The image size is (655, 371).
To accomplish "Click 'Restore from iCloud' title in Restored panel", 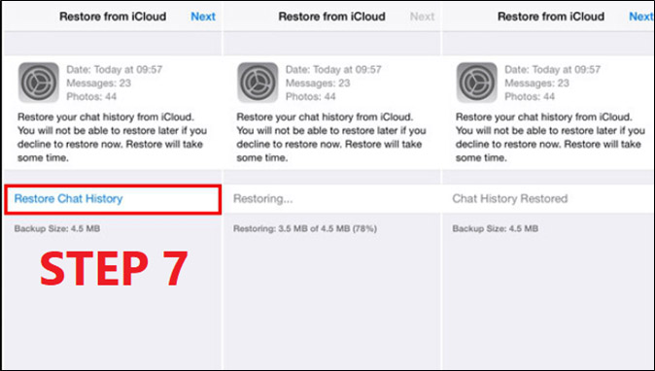I will point(551,17).
